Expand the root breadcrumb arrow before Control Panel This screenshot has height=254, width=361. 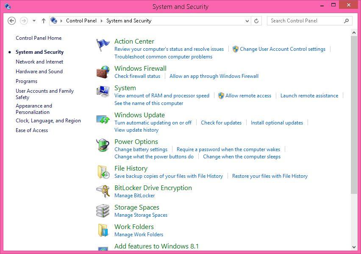[x=61, y=21]
